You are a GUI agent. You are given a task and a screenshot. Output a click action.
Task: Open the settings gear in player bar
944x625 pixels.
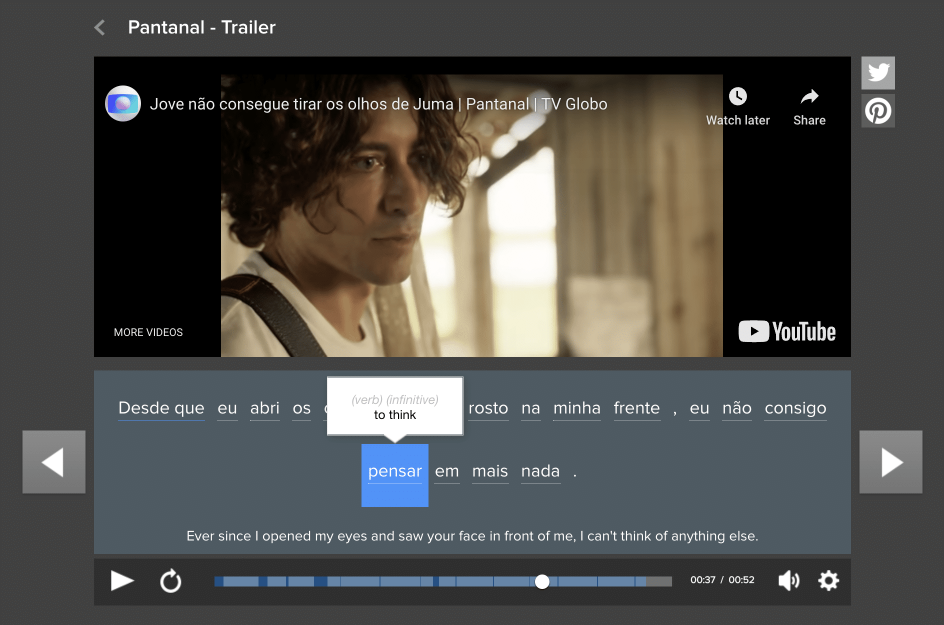pos(828,580)
